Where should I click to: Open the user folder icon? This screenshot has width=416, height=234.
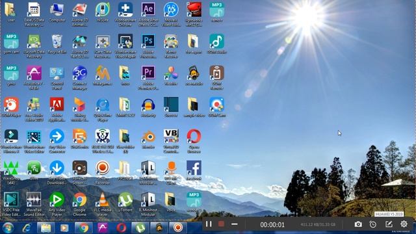point(11,12)
